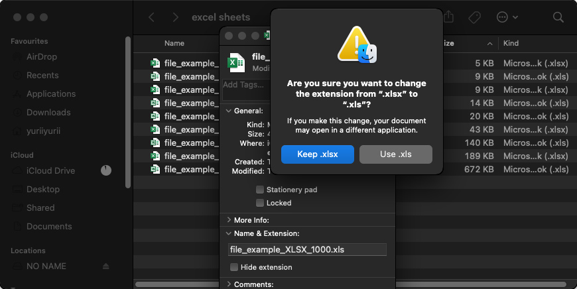Open Applications in sidebar
Screen dimensions: 577x289
click(x=51, y=93)
